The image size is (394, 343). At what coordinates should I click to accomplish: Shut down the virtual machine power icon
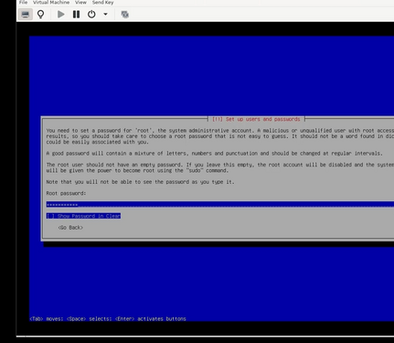(x=91, y=15)
